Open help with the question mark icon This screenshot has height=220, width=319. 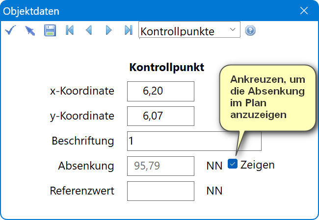250,30
